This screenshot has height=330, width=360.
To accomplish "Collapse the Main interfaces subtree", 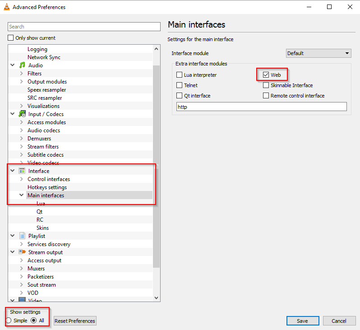I will click(21, 195).
